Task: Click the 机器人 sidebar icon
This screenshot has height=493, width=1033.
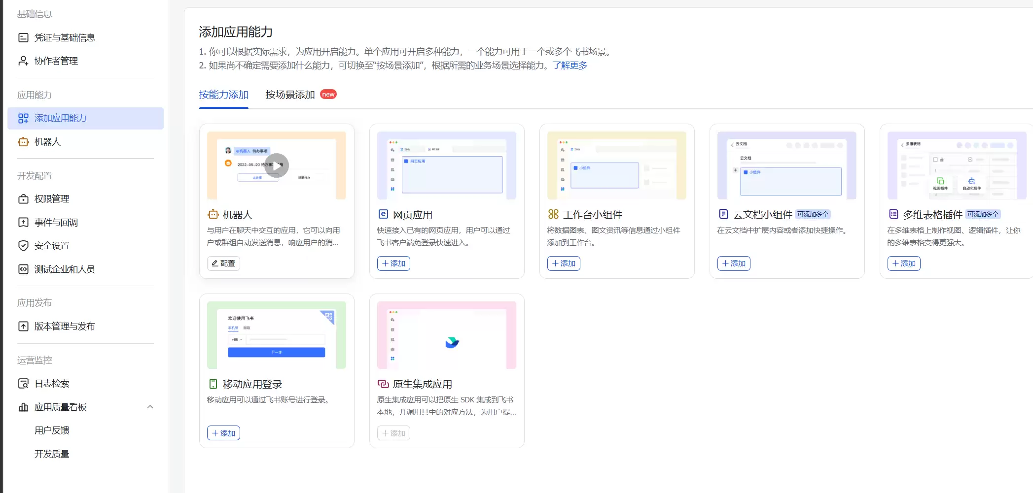Action: [23, 142]
